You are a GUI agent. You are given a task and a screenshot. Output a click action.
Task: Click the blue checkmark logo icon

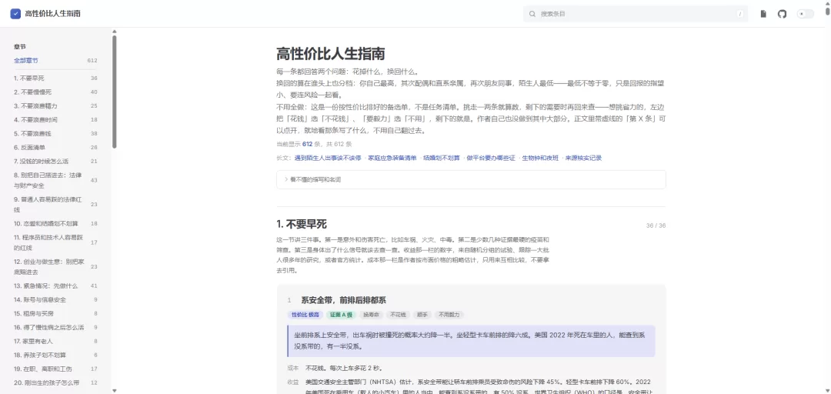15,14
